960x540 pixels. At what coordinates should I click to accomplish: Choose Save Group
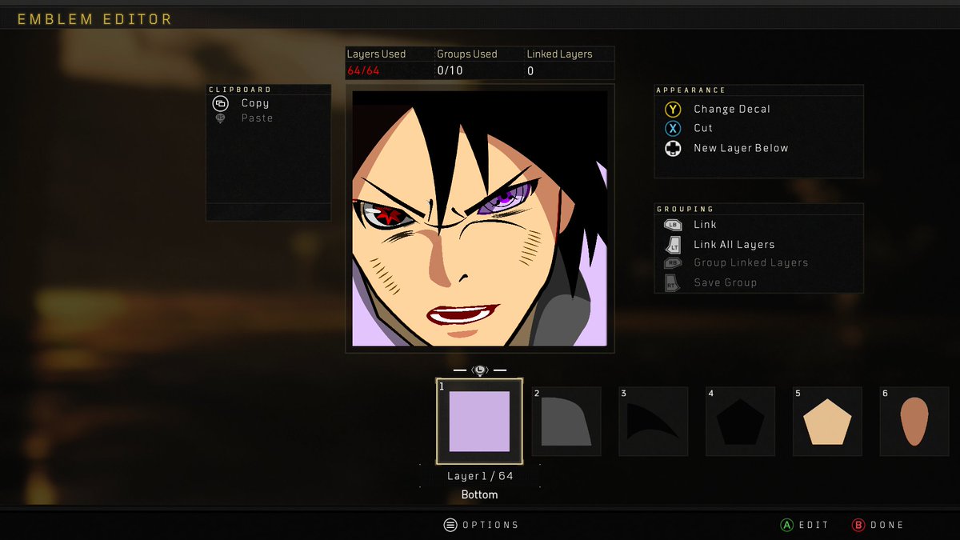point(725,282)
